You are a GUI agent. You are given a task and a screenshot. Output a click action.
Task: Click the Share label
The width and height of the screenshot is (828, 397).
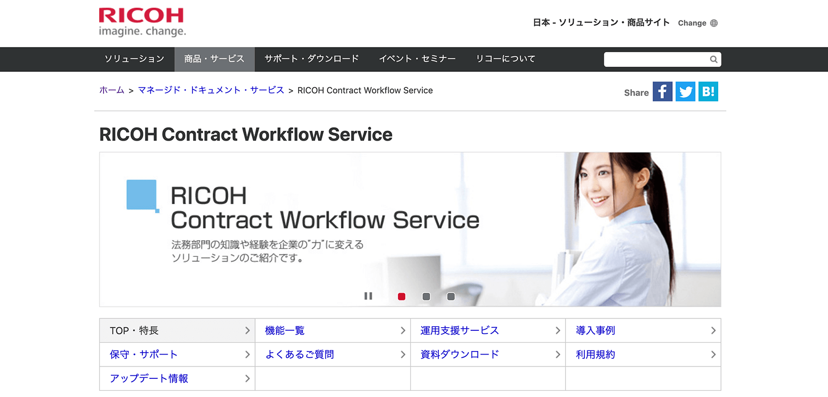pyautogui.click(x=636, y=93)
